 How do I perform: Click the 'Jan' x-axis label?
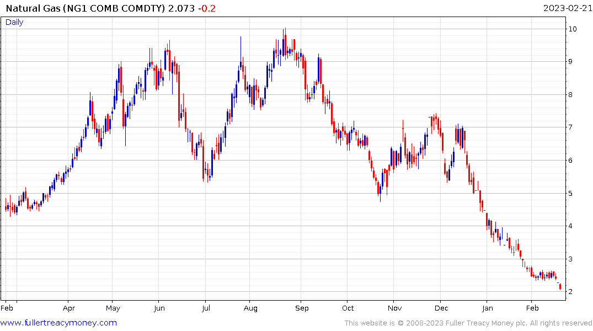pos(488,308)
